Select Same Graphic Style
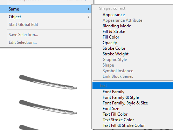Screen dimensions: 173x130 115,60
